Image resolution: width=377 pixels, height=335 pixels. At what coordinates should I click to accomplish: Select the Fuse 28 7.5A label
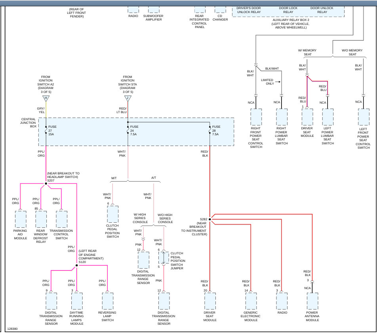[216, 131]
